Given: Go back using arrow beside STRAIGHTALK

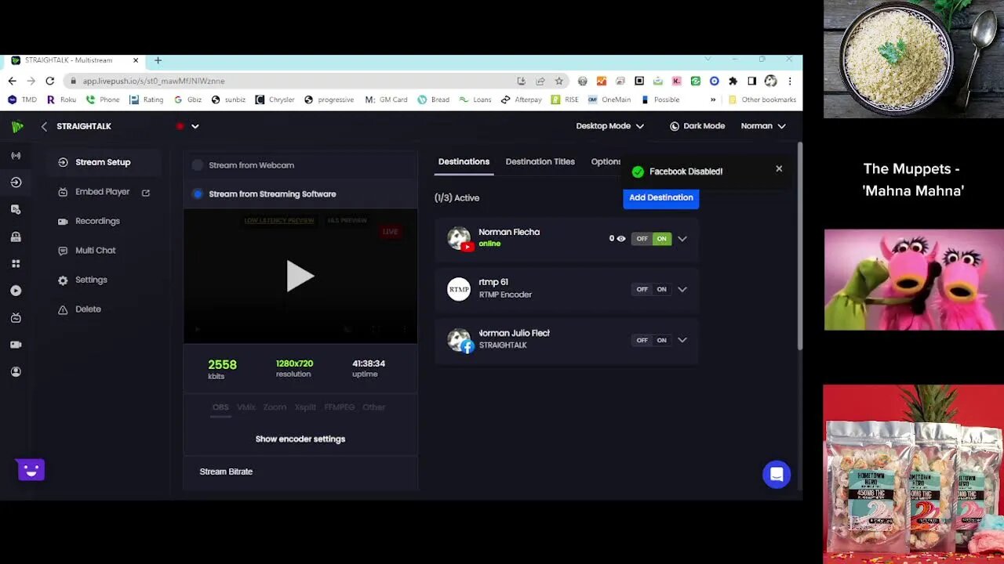Looking at the screenshot, I should coord(44,126).
